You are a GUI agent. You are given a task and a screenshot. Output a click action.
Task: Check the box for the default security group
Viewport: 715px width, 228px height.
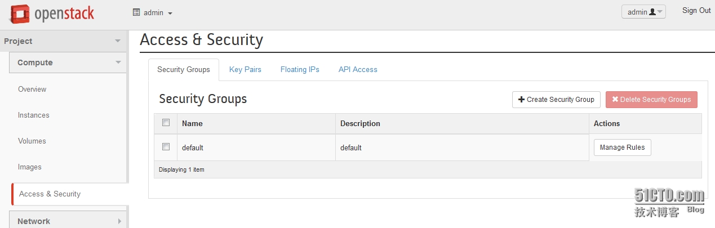point(166,146)
